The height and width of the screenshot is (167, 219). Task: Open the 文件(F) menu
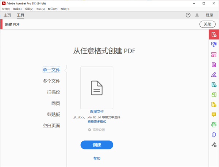6,9
